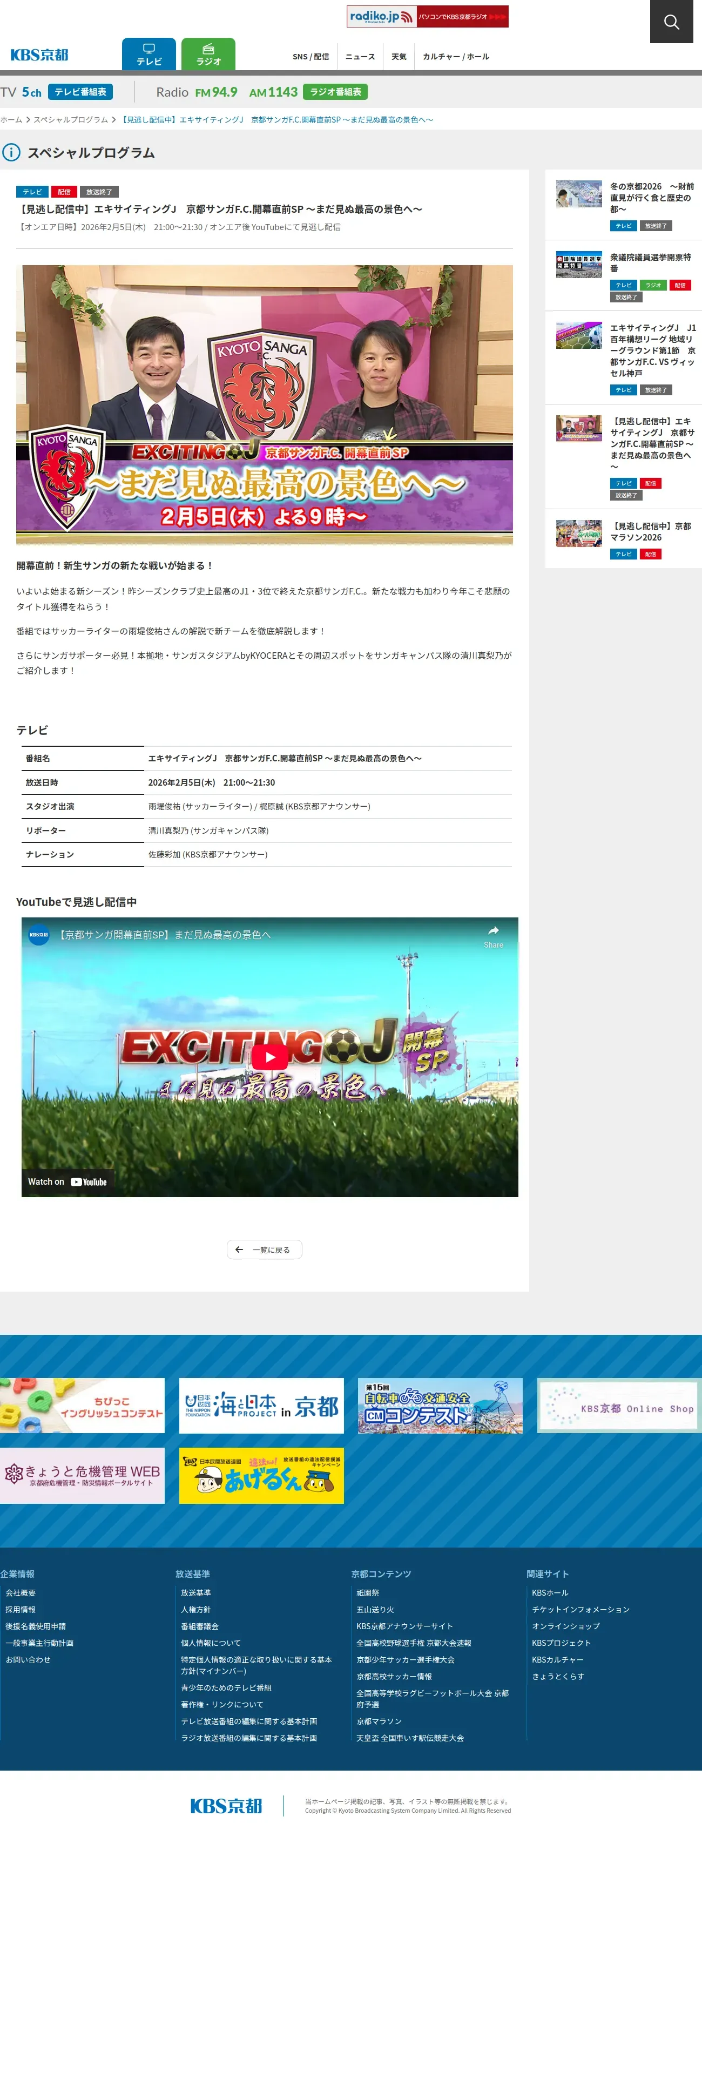Click the YouTube Share icon
Image resolution: width=702 pixels, height=2080 pixels.
point(493,936)
